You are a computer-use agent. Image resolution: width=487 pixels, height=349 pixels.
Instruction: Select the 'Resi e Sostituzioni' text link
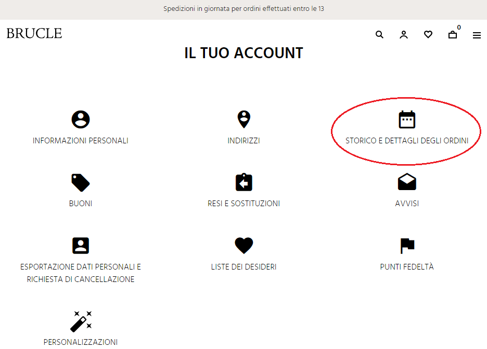[244, 204]
